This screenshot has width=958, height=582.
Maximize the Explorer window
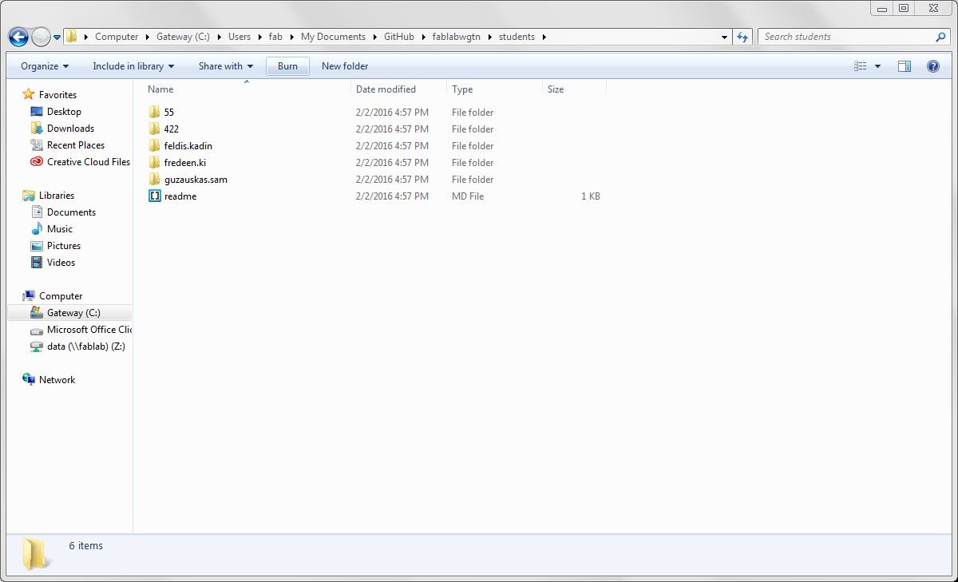pos(904,8)
